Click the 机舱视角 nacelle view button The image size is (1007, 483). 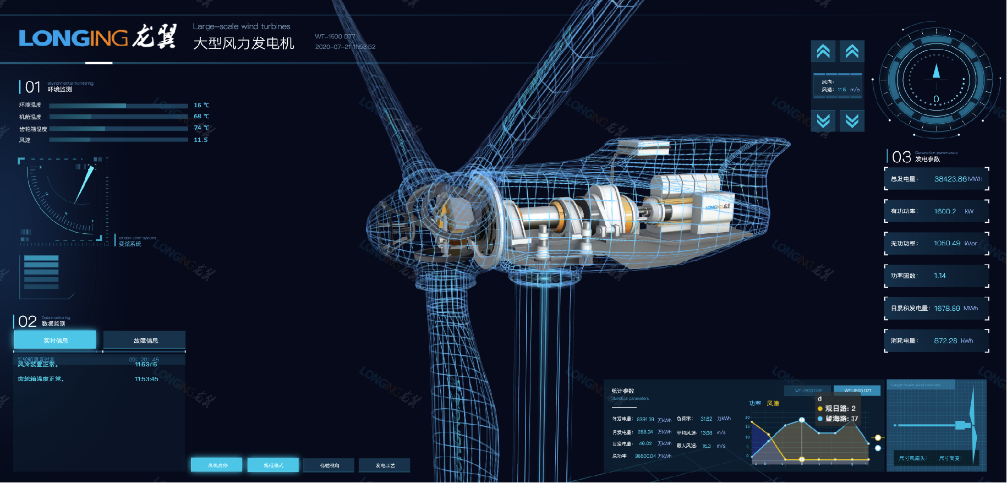[330, 465]
